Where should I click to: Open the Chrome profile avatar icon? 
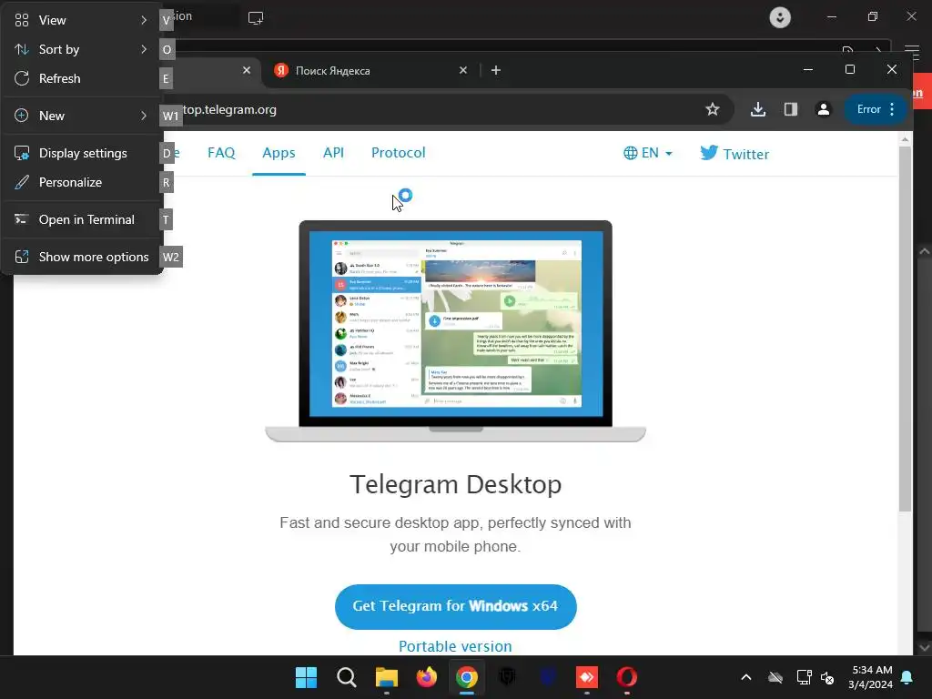[823, 109]
